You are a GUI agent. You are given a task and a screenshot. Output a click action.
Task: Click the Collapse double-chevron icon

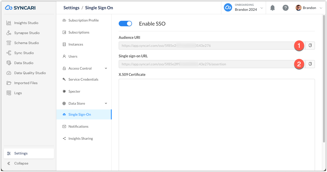pyautogui.click(x=9, y=163)
